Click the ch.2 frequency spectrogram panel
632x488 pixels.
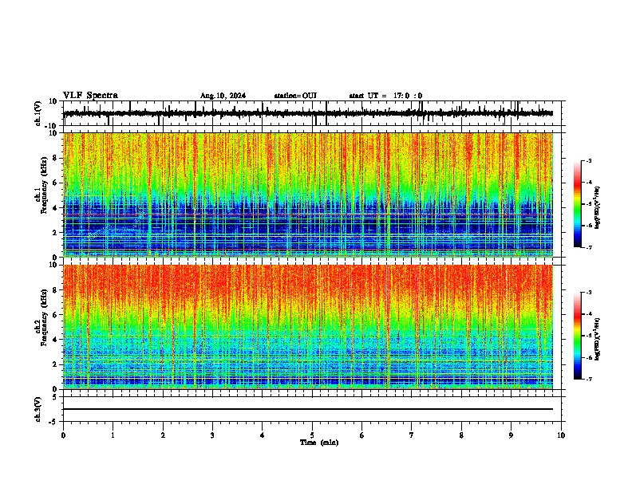[308, 327]
